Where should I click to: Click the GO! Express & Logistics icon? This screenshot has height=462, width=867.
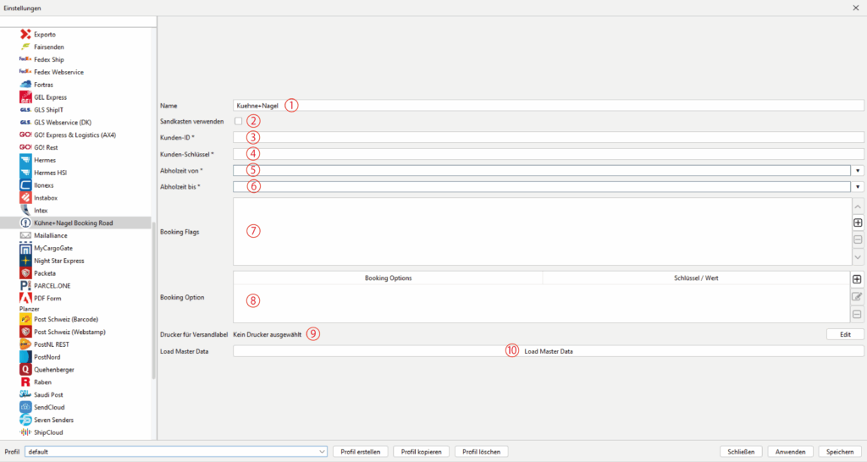(x=25, y=135)
